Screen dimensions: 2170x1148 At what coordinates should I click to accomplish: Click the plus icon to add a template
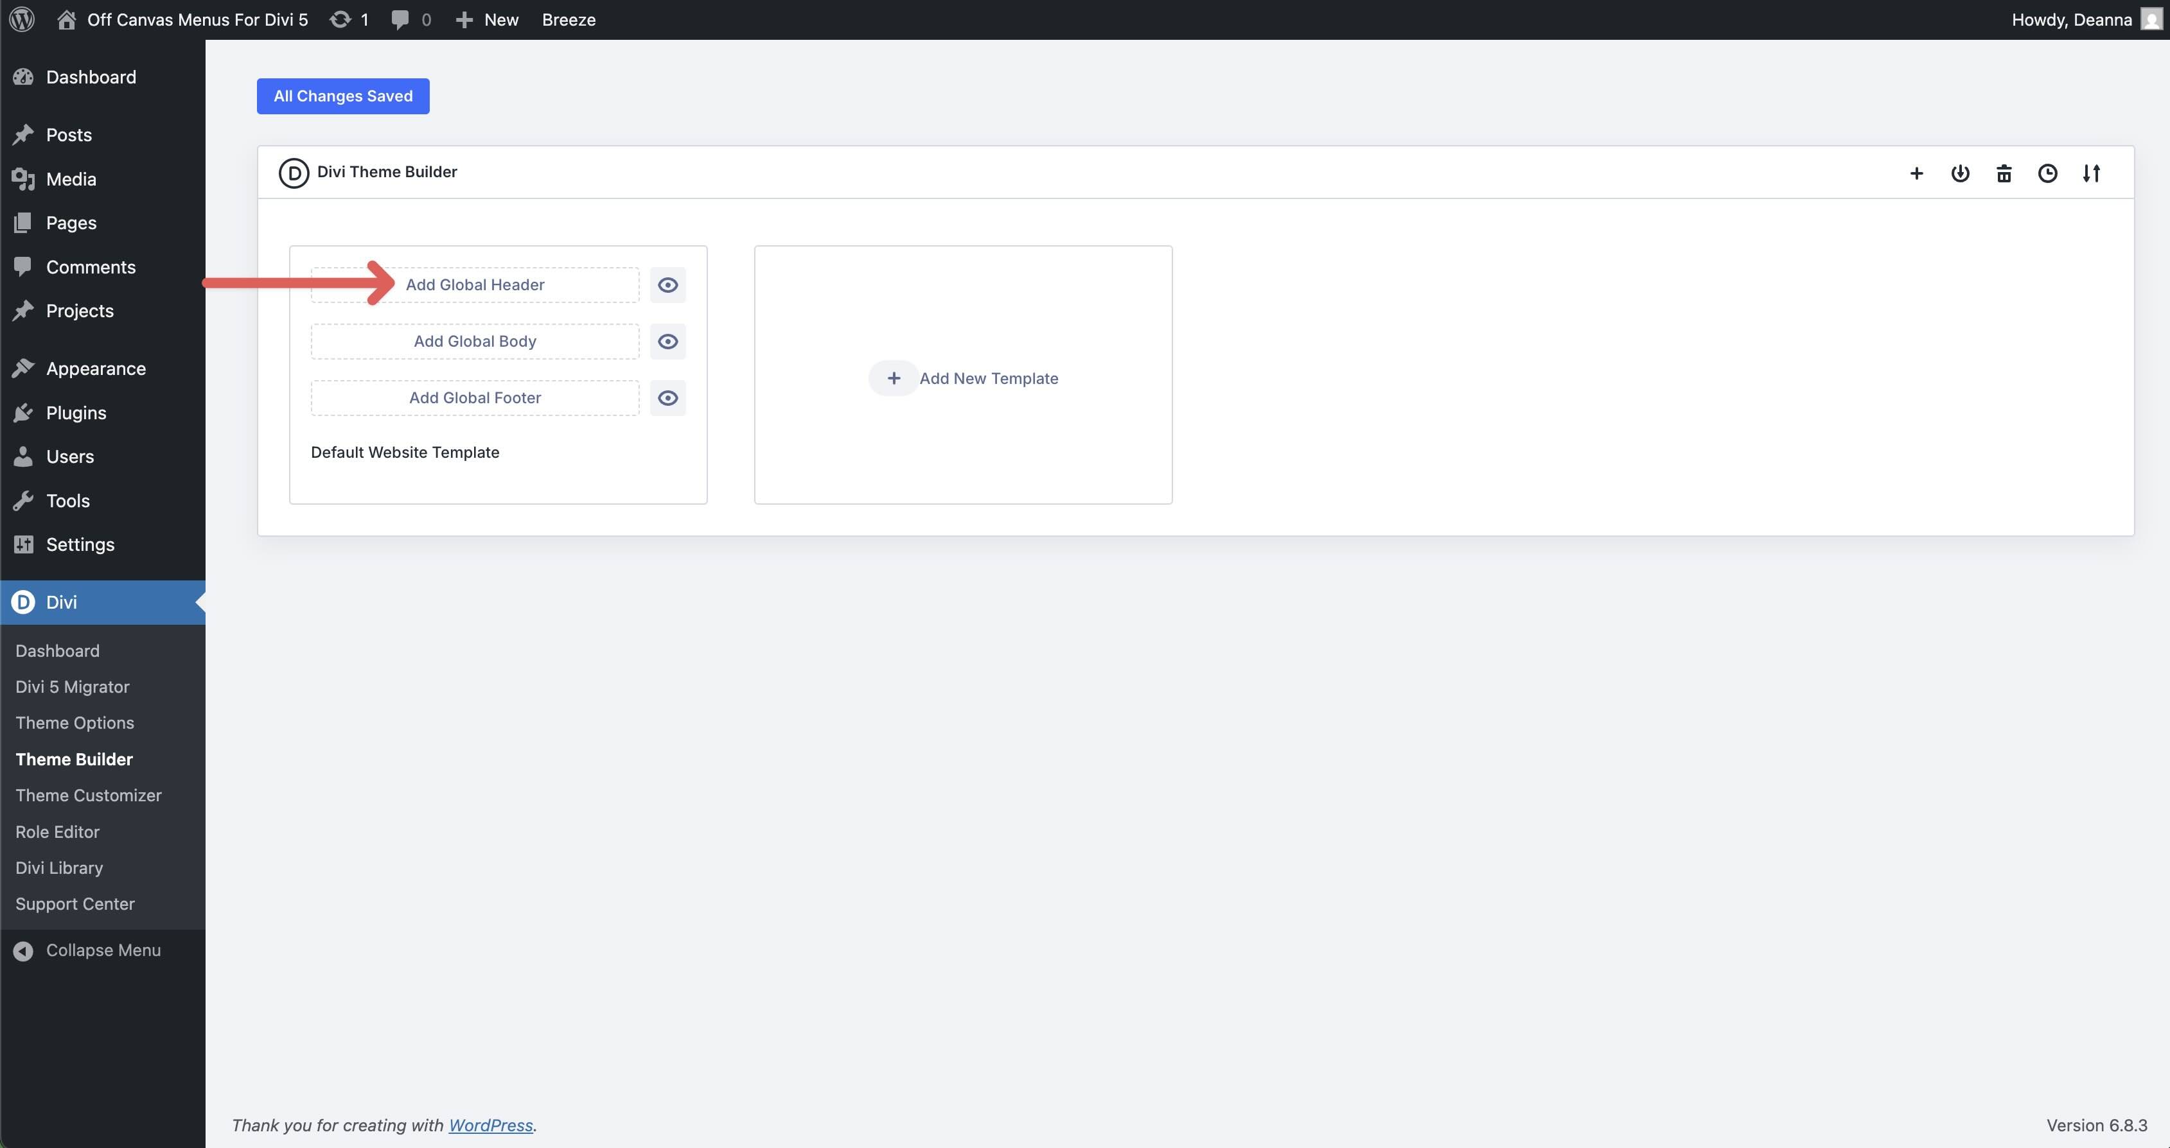point(1916,173)
